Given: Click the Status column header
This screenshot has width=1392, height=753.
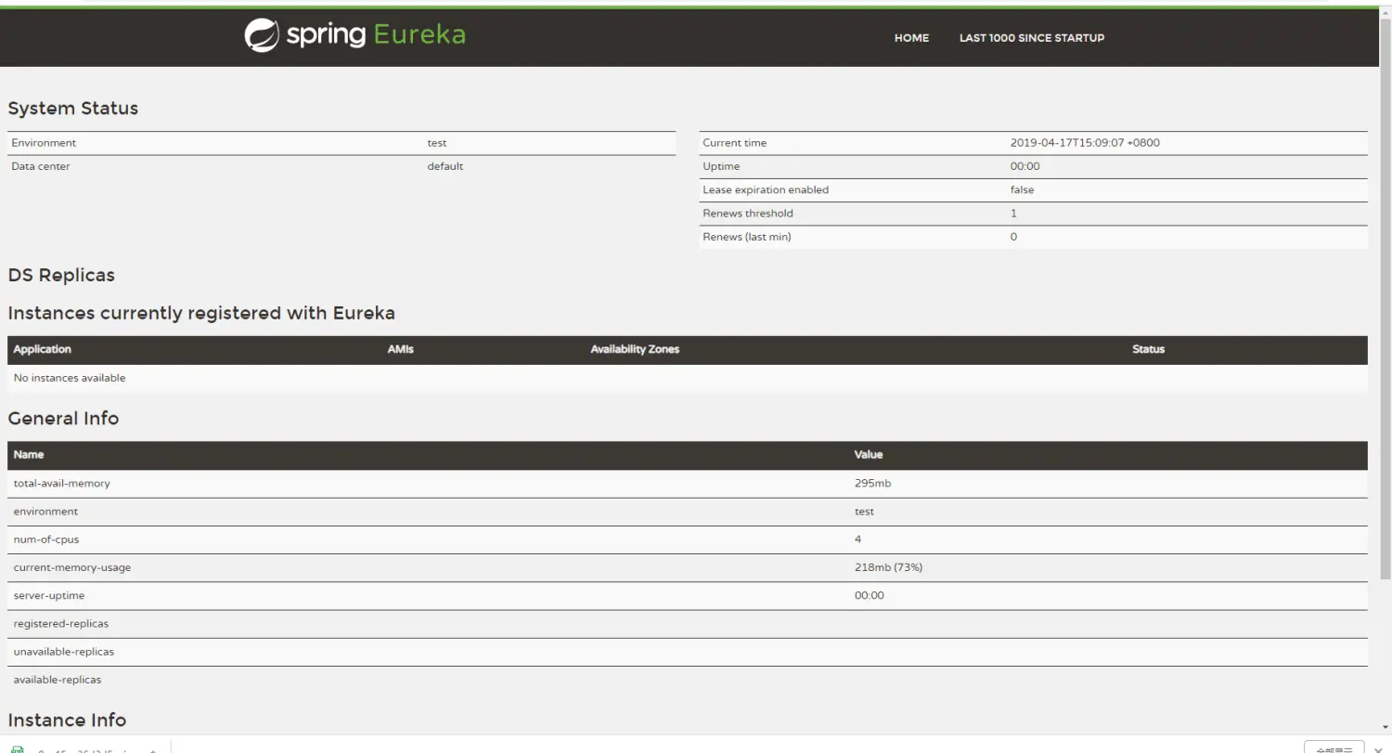Looking at the screenshot, I should point(1148,349).
